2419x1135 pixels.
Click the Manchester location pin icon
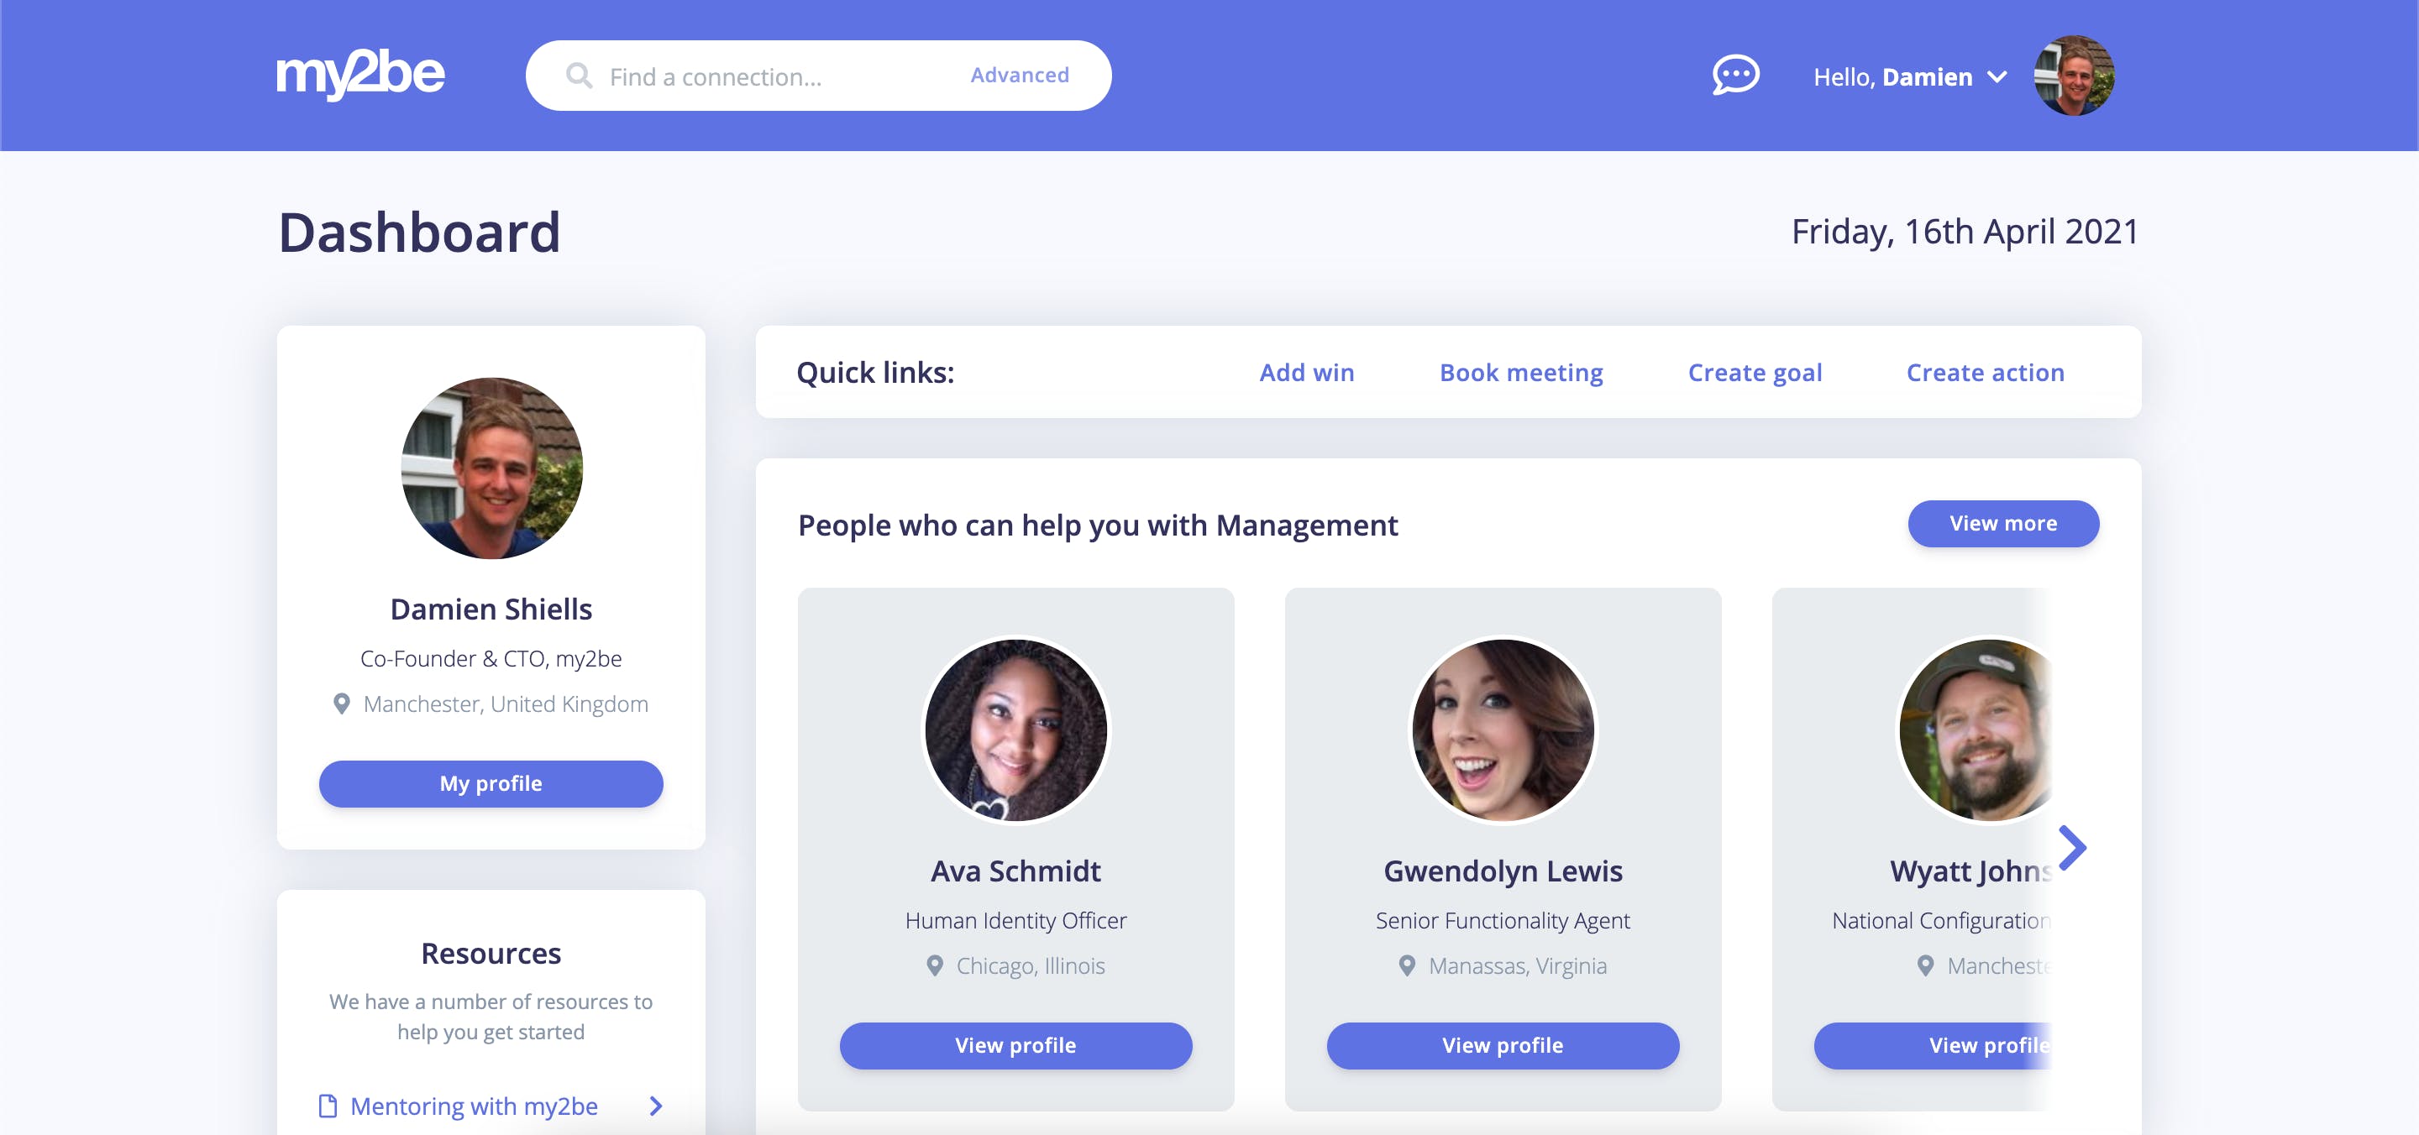click(x=342, y=704)
